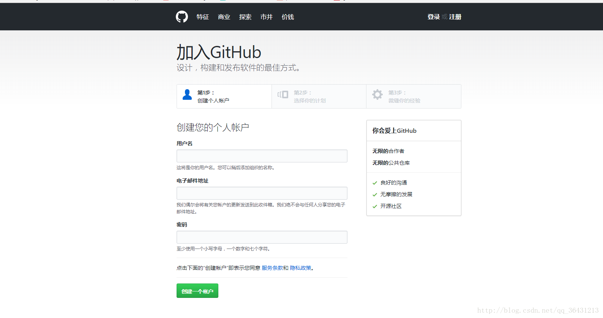Viewport: 603px width, 318px height.
Task: Select the 第3步 裁缝你的经验 step tab
Action: click(414, 96)
